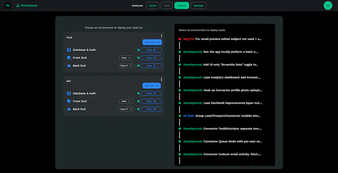Click the dev Back End cloud icon
Screen dimensions: 338x173
(x=69, y=109)
